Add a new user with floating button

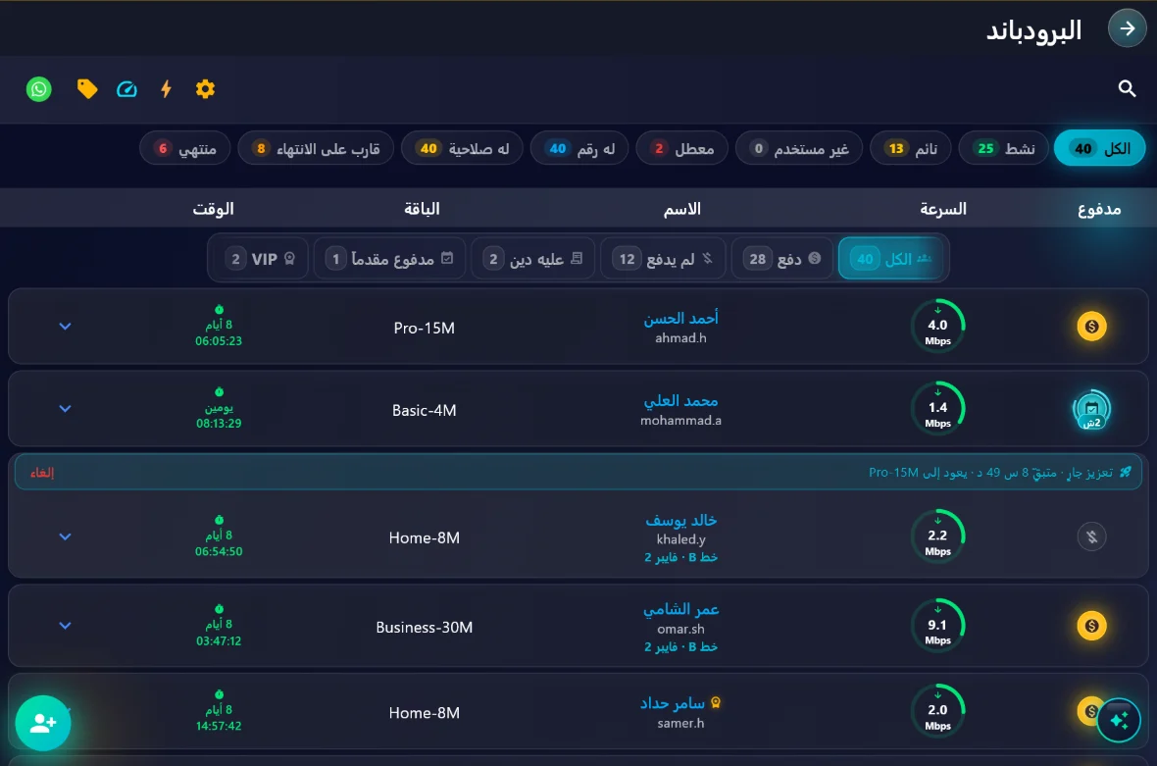coord(43,723)
